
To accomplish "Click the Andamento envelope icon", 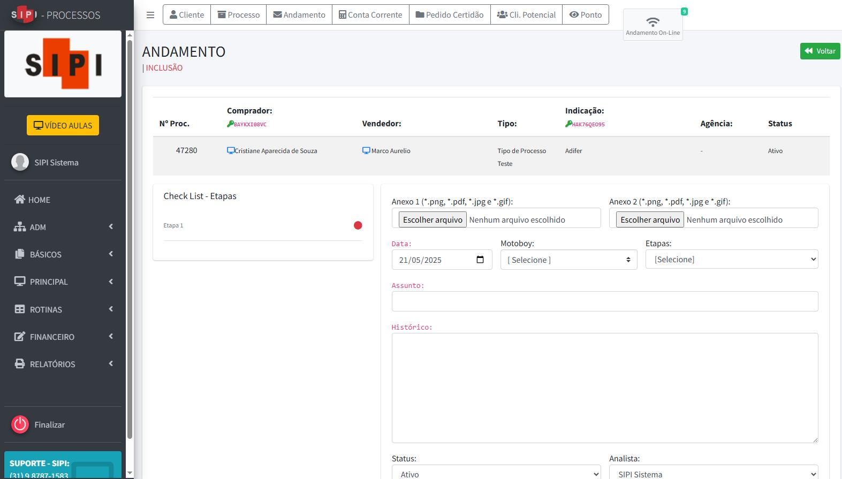I will tap(277, 15).
